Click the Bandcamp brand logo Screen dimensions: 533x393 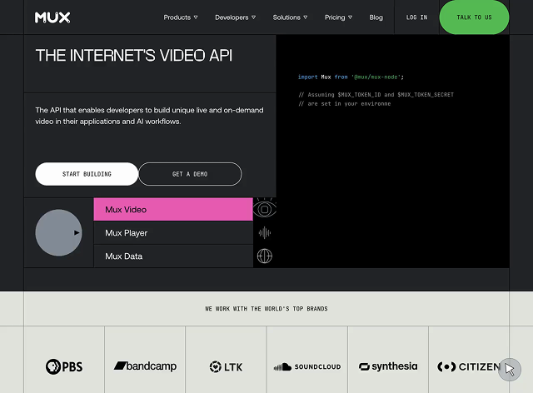[x=145, y=366]
